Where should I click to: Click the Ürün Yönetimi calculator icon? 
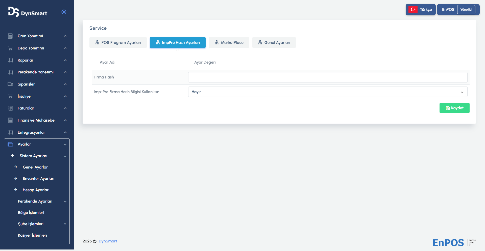pyautogui.click(x=10, y=36)
